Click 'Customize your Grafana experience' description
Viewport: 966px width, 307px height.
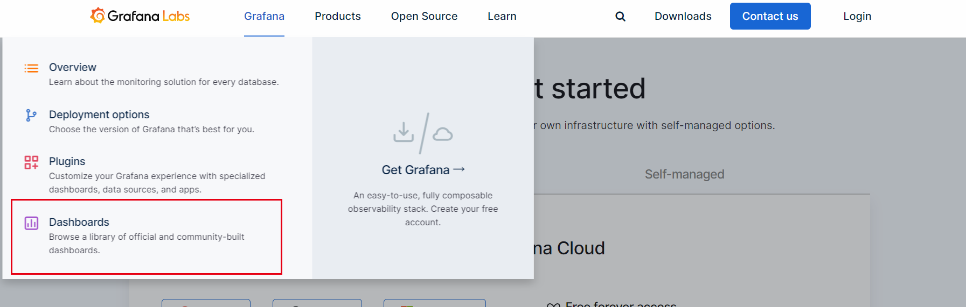(x=157, y=183)
